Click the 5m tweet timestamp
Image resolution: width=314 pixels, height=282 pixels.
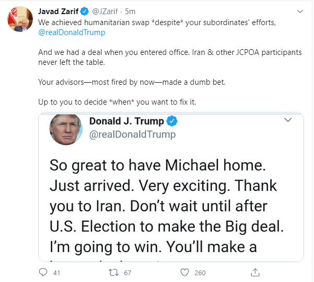[130, 11]
